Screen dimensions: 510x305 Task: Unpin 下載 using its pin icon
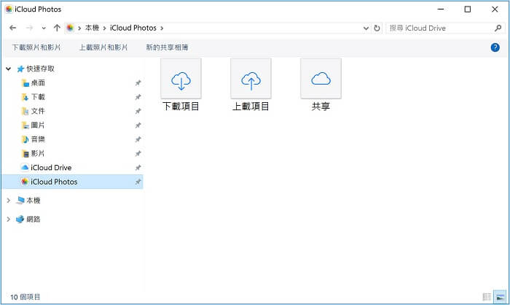click(138, 97)
